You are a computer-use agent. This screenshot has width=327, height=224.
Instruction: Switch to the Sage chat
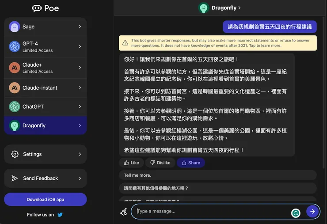tap(45, 27)
